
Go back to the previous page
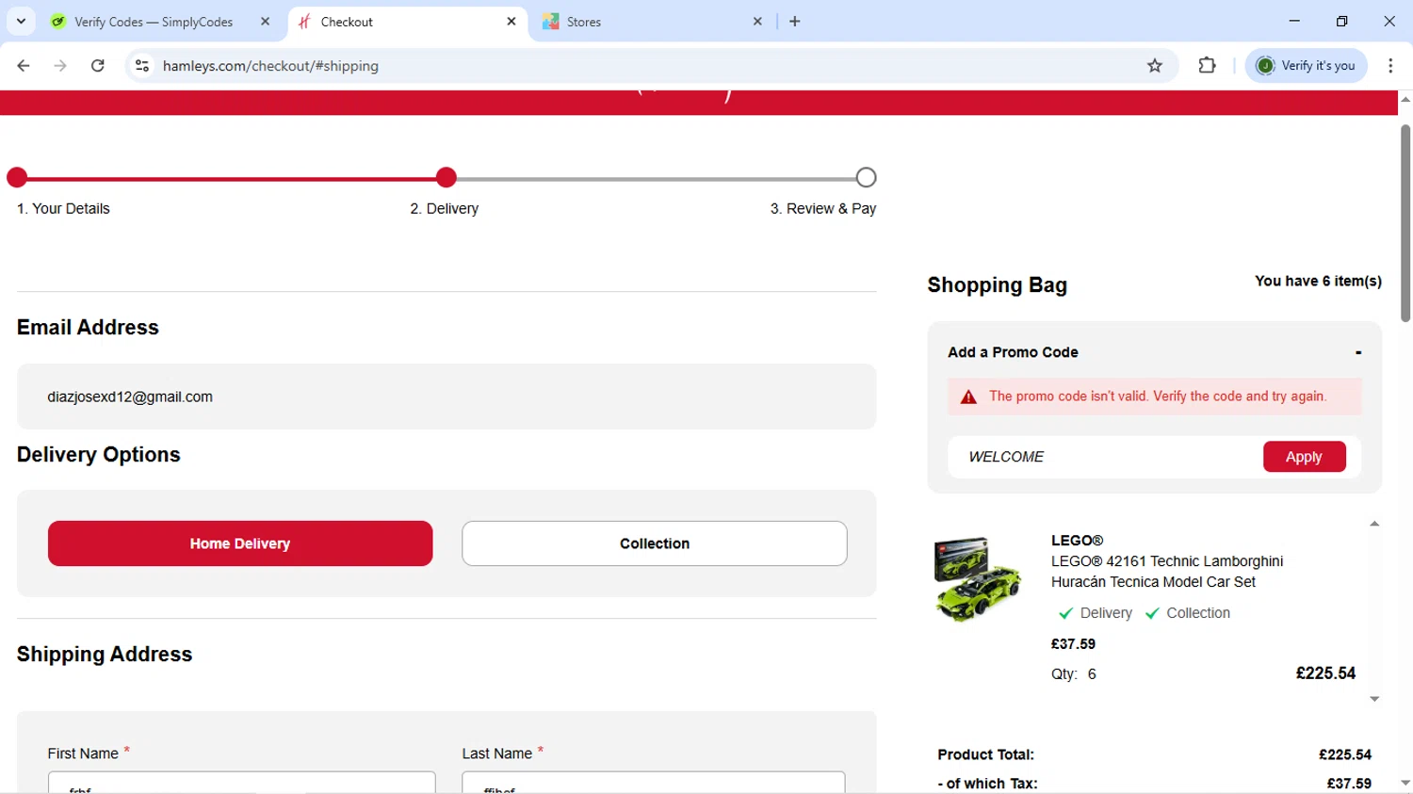(x=24, y=66)
